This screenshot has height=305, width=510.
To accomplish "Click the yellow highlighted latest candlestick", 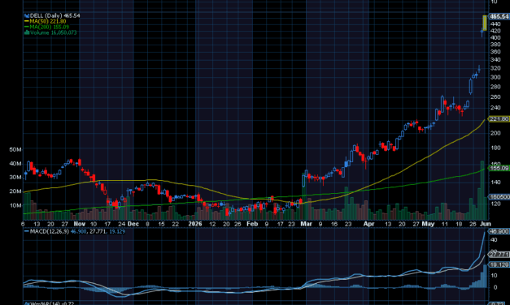I will click(x=485, y=23).
